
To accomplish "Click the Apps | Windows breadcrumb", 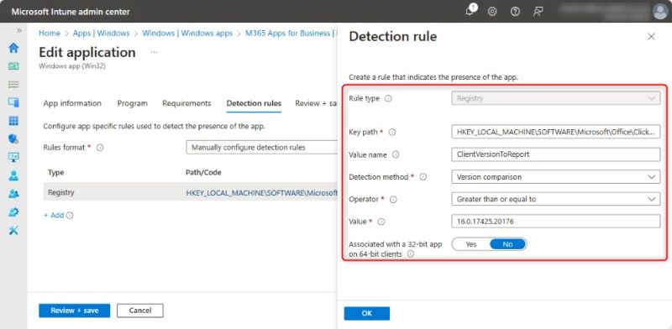I will [101, 33].
